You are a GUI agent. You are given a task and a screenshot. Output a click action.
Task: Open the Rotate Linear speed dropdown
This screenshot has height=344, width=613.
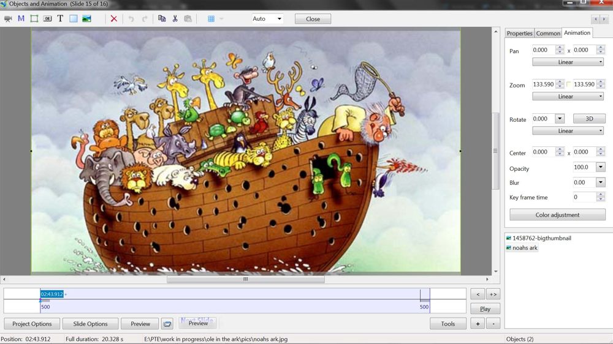click(x=568, y=131)
